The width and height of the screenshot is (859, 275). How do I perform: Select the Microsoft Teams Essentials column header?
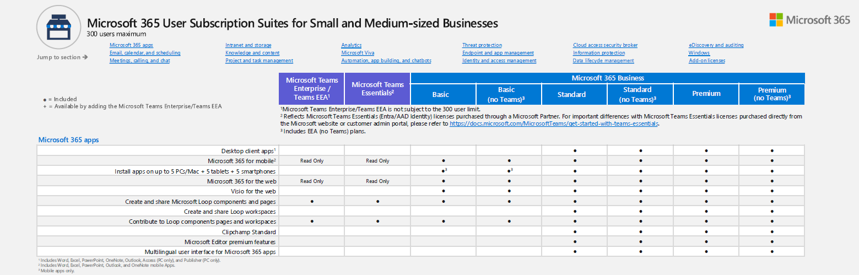click(377, 88)
